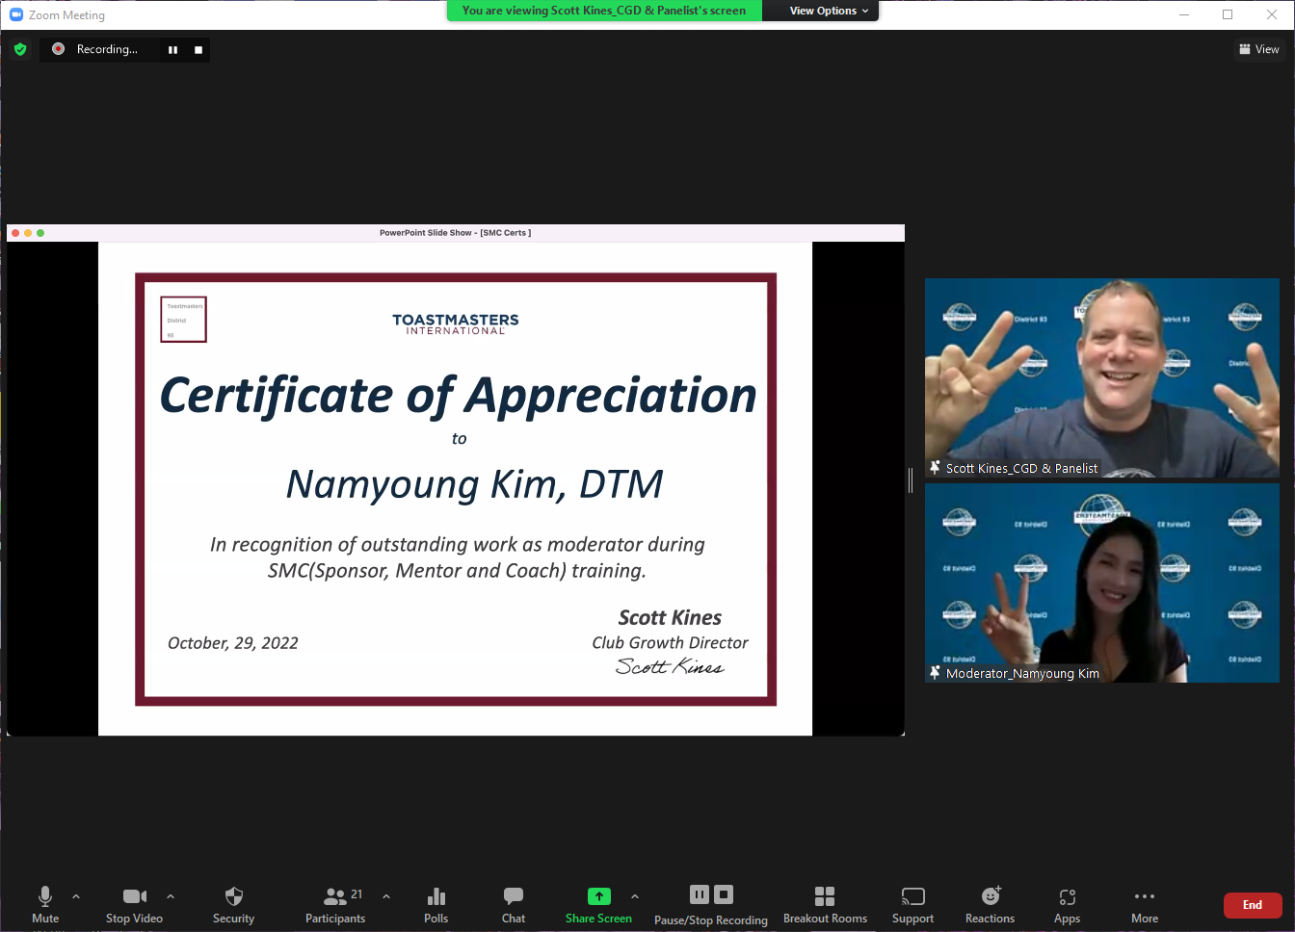This screenshot has width=1295, height=932.
Task: Open the More options menu
Action: [1145, 904]
